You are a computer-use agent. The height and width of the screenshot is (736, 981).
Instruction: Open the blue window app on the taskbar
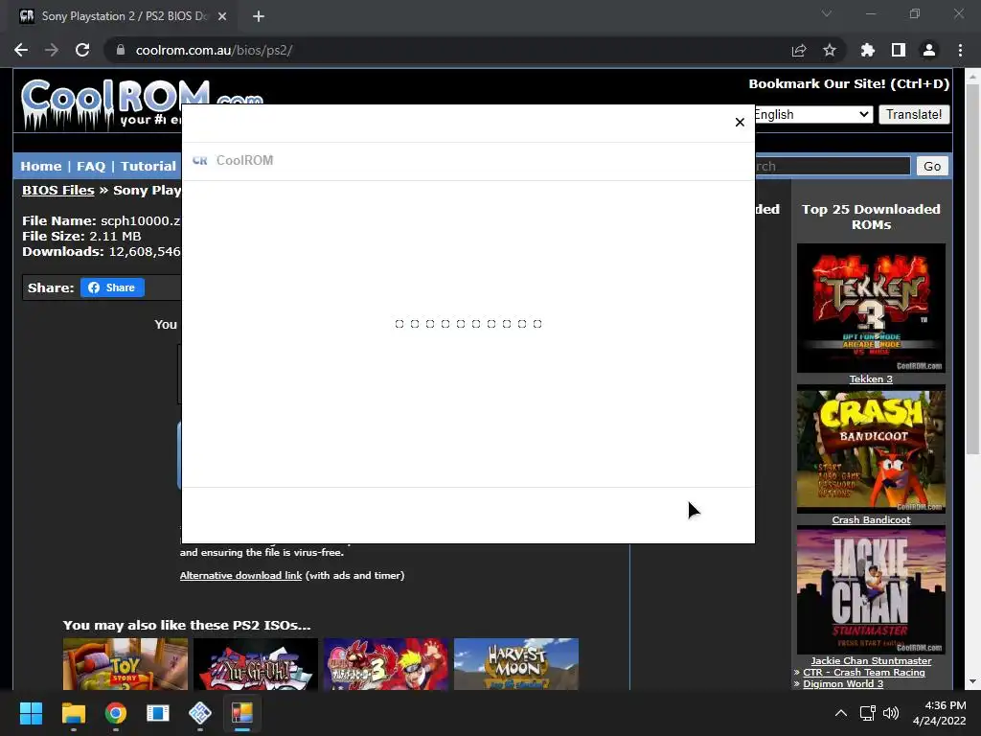click(x=158, y=713)
